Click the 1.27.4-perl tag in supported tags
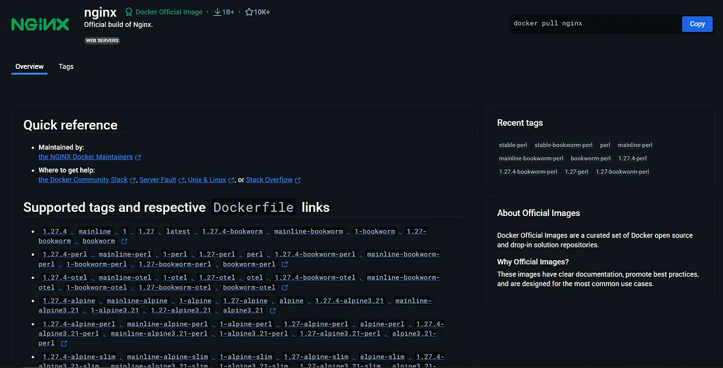The width and height of the screenshot is (723, 368). pyautogui.click(x=65, y=255)
